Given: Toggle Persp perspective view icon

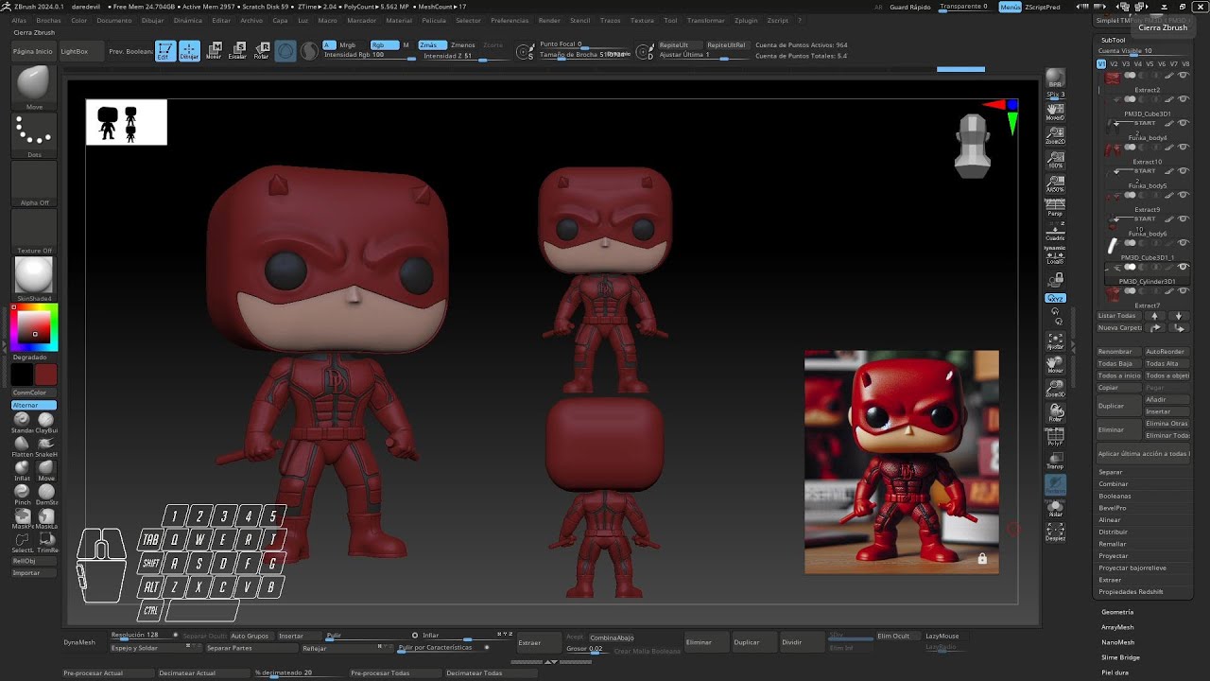Looking at the screenshot, I should 1055,206.
